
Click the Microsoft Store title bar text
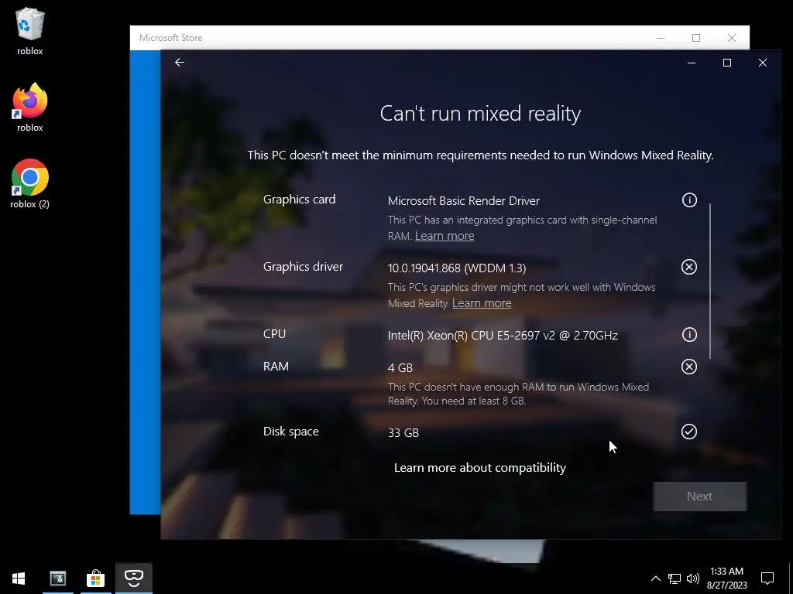170,38
